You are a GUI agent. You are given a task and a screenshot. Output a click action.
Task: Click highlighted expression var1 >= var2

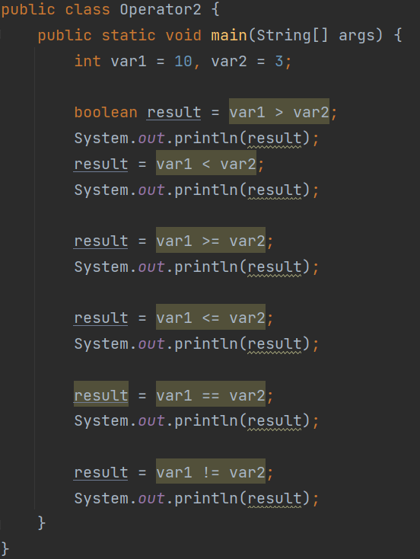(x=211, y=240)
